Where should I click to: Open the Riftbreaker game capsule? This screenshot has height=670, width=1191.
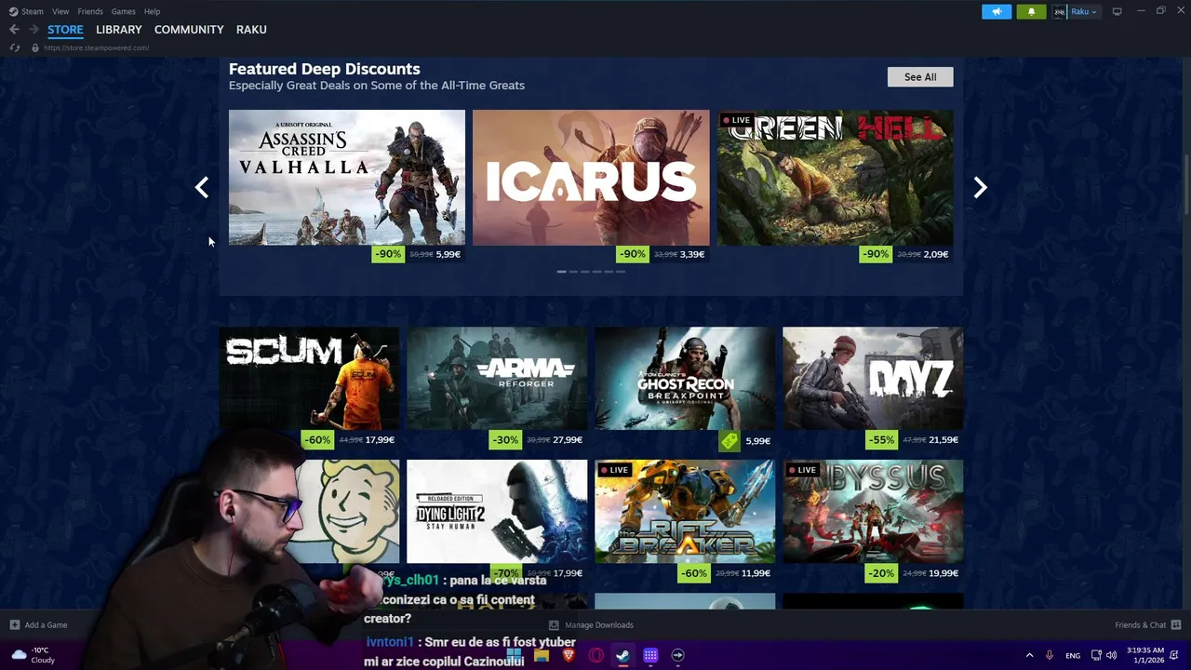pyautogui.click(x=685, y=512)
